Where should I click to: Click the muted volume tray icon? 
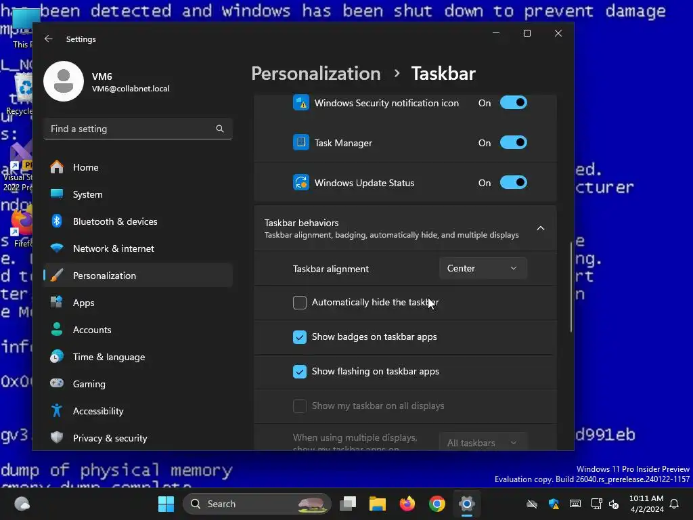coord(614,504)
